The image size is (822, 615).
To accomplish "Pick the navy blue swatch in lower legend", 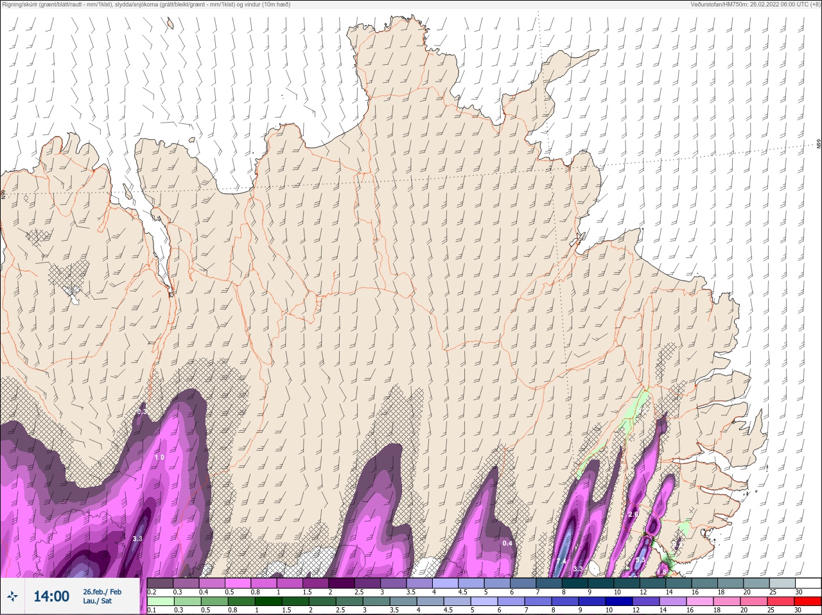I will click(x=618, y=602).
